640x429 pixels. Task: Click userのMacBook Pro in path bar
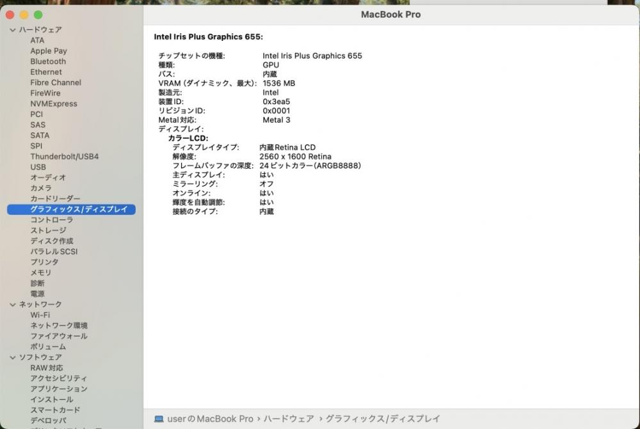[210, 419]
